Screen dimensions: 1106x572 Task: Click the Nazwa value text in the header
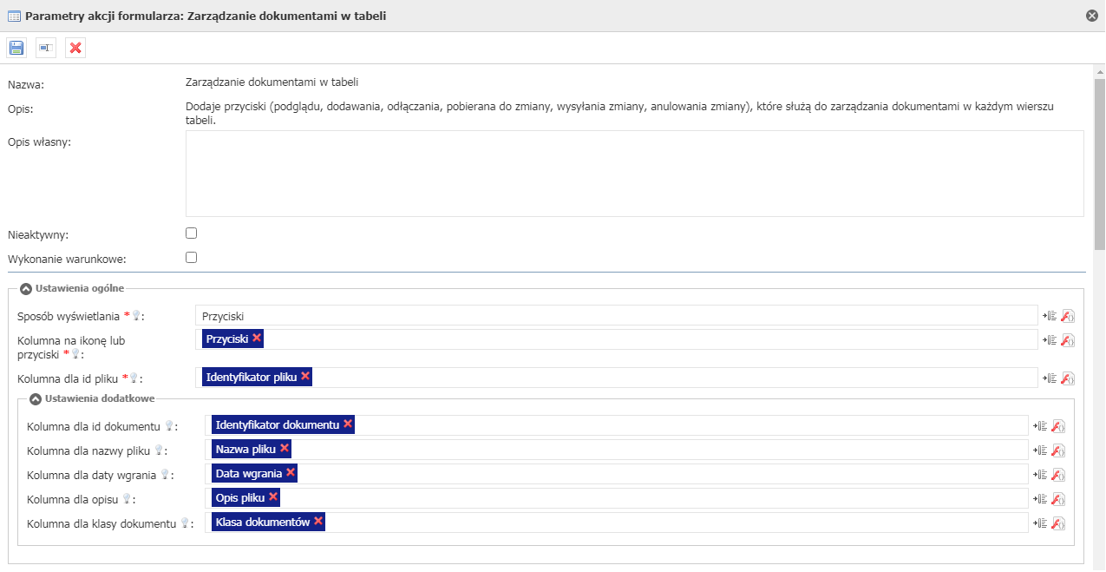click(x=272, y=82)
